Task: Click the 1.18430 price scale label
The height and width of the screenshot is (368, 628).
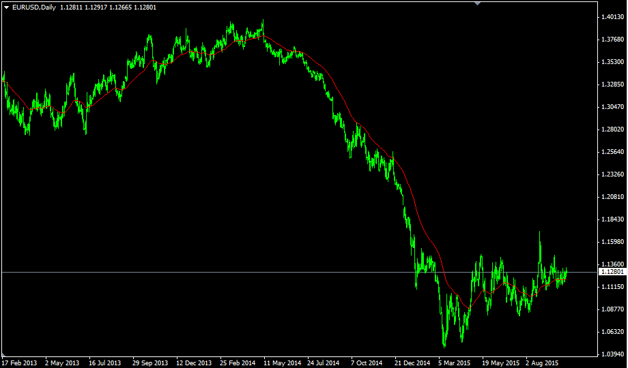Action: coord(612,219)
